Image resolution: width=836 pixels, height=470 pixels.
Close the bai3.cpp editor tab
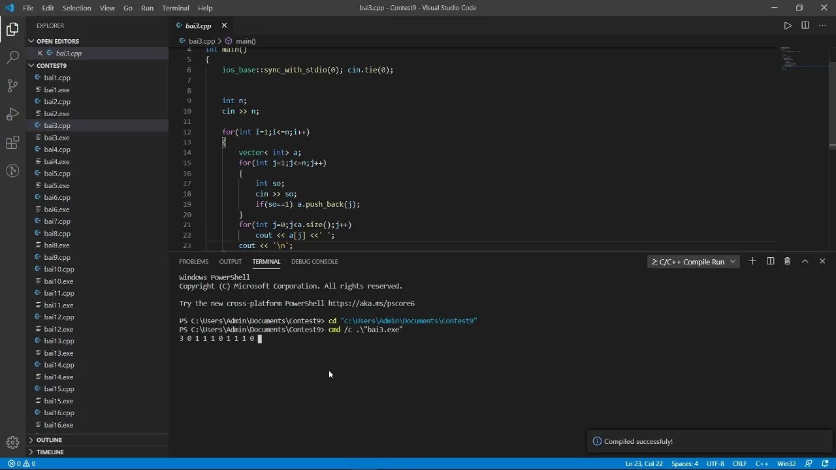coord(224,25)
